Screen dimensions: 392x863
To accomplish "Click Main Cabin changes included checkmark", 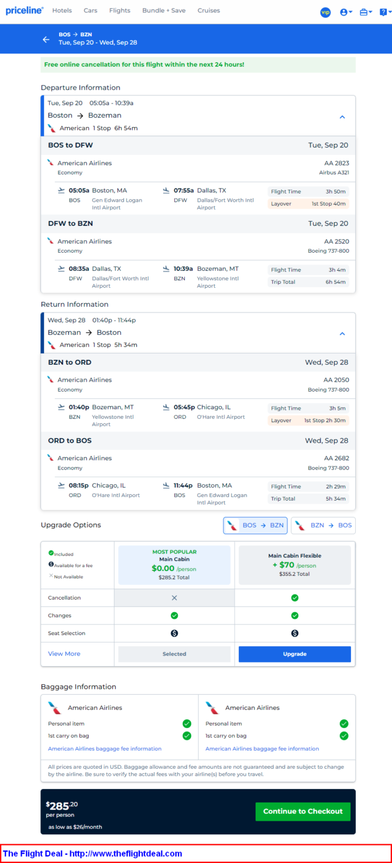I will [174, 616].
